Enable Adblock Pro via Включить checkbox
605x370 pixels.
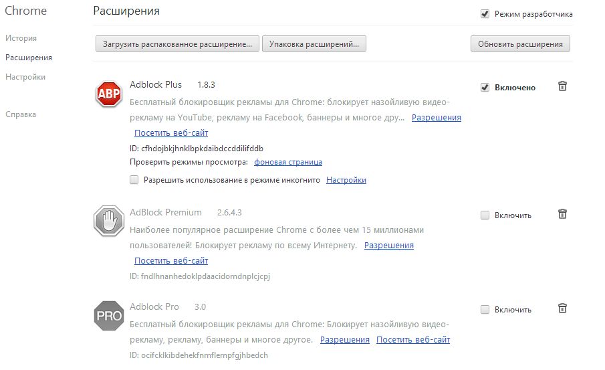pyautogui.click(x=485, y=309)
